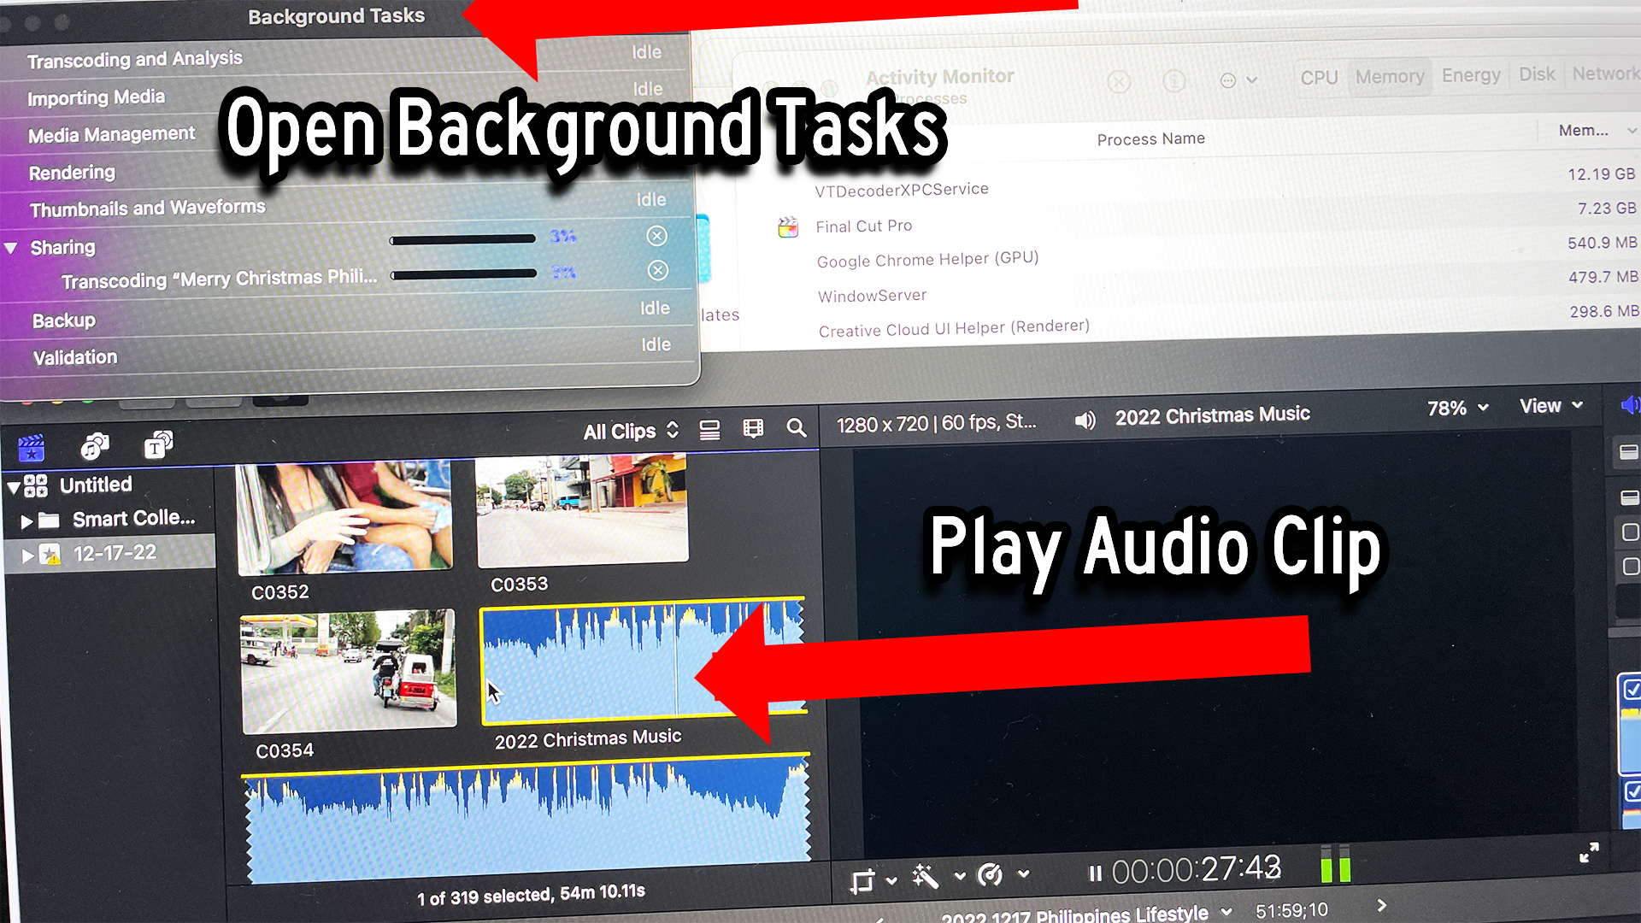Tick the upper blue checkbox in inspector

[x=1632, y=689]
